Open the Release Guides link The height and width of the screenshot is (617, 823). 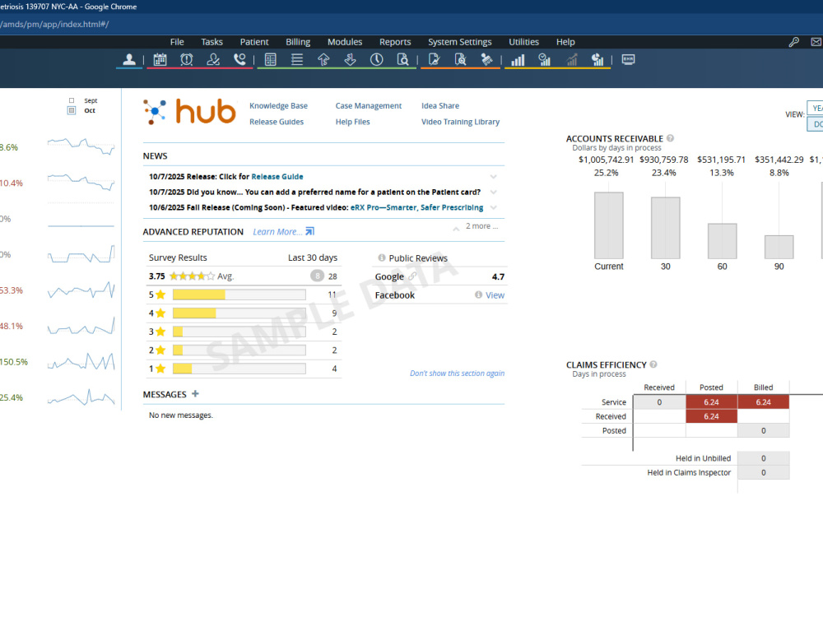pyautogui.click(x=277, y=122)
